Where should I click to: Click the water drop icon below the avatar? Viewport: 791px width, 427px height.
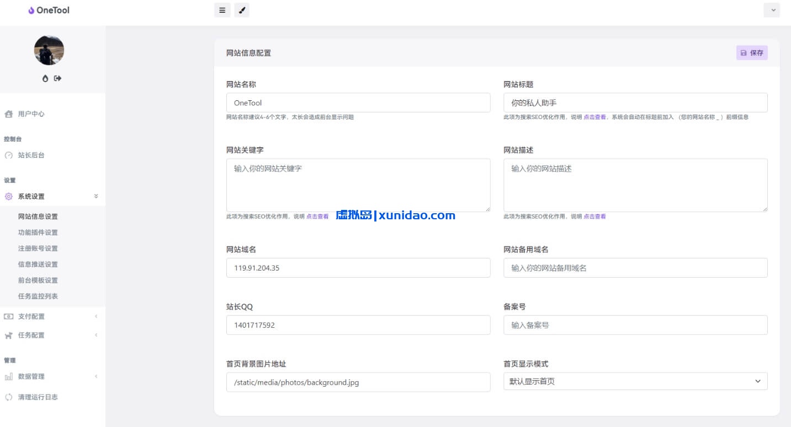point(45,78)
